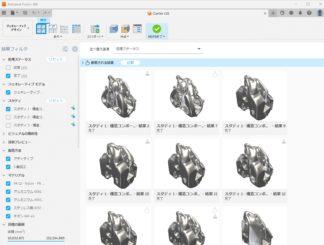Reset the 処理ステータス filter
Screen dimensions: 324x245
coord(56,59)
